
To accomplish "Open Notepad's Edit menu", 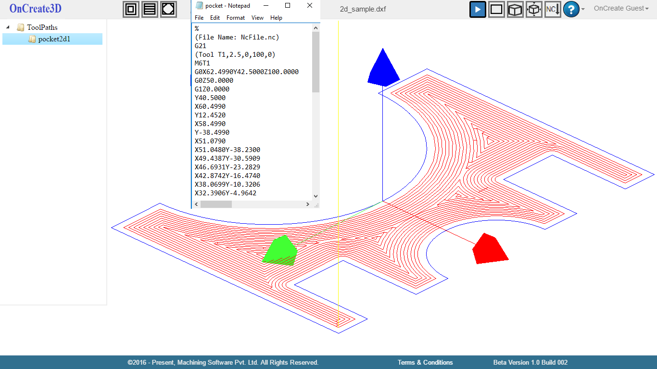I will coord(215,18).
